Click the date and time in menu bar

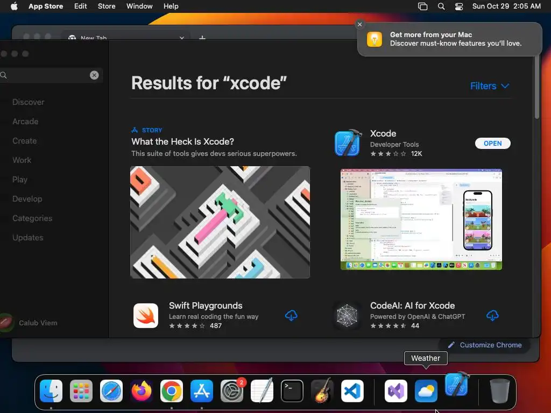click(x=506, y=6)
